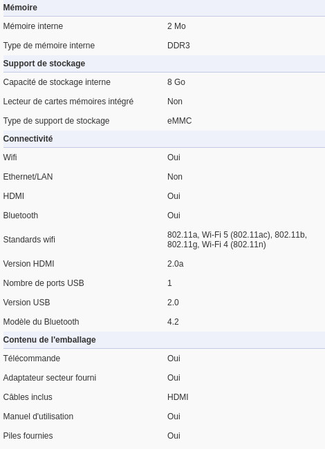Click the Mémoire section header
325x449 pixels.
tap(20, 8)
